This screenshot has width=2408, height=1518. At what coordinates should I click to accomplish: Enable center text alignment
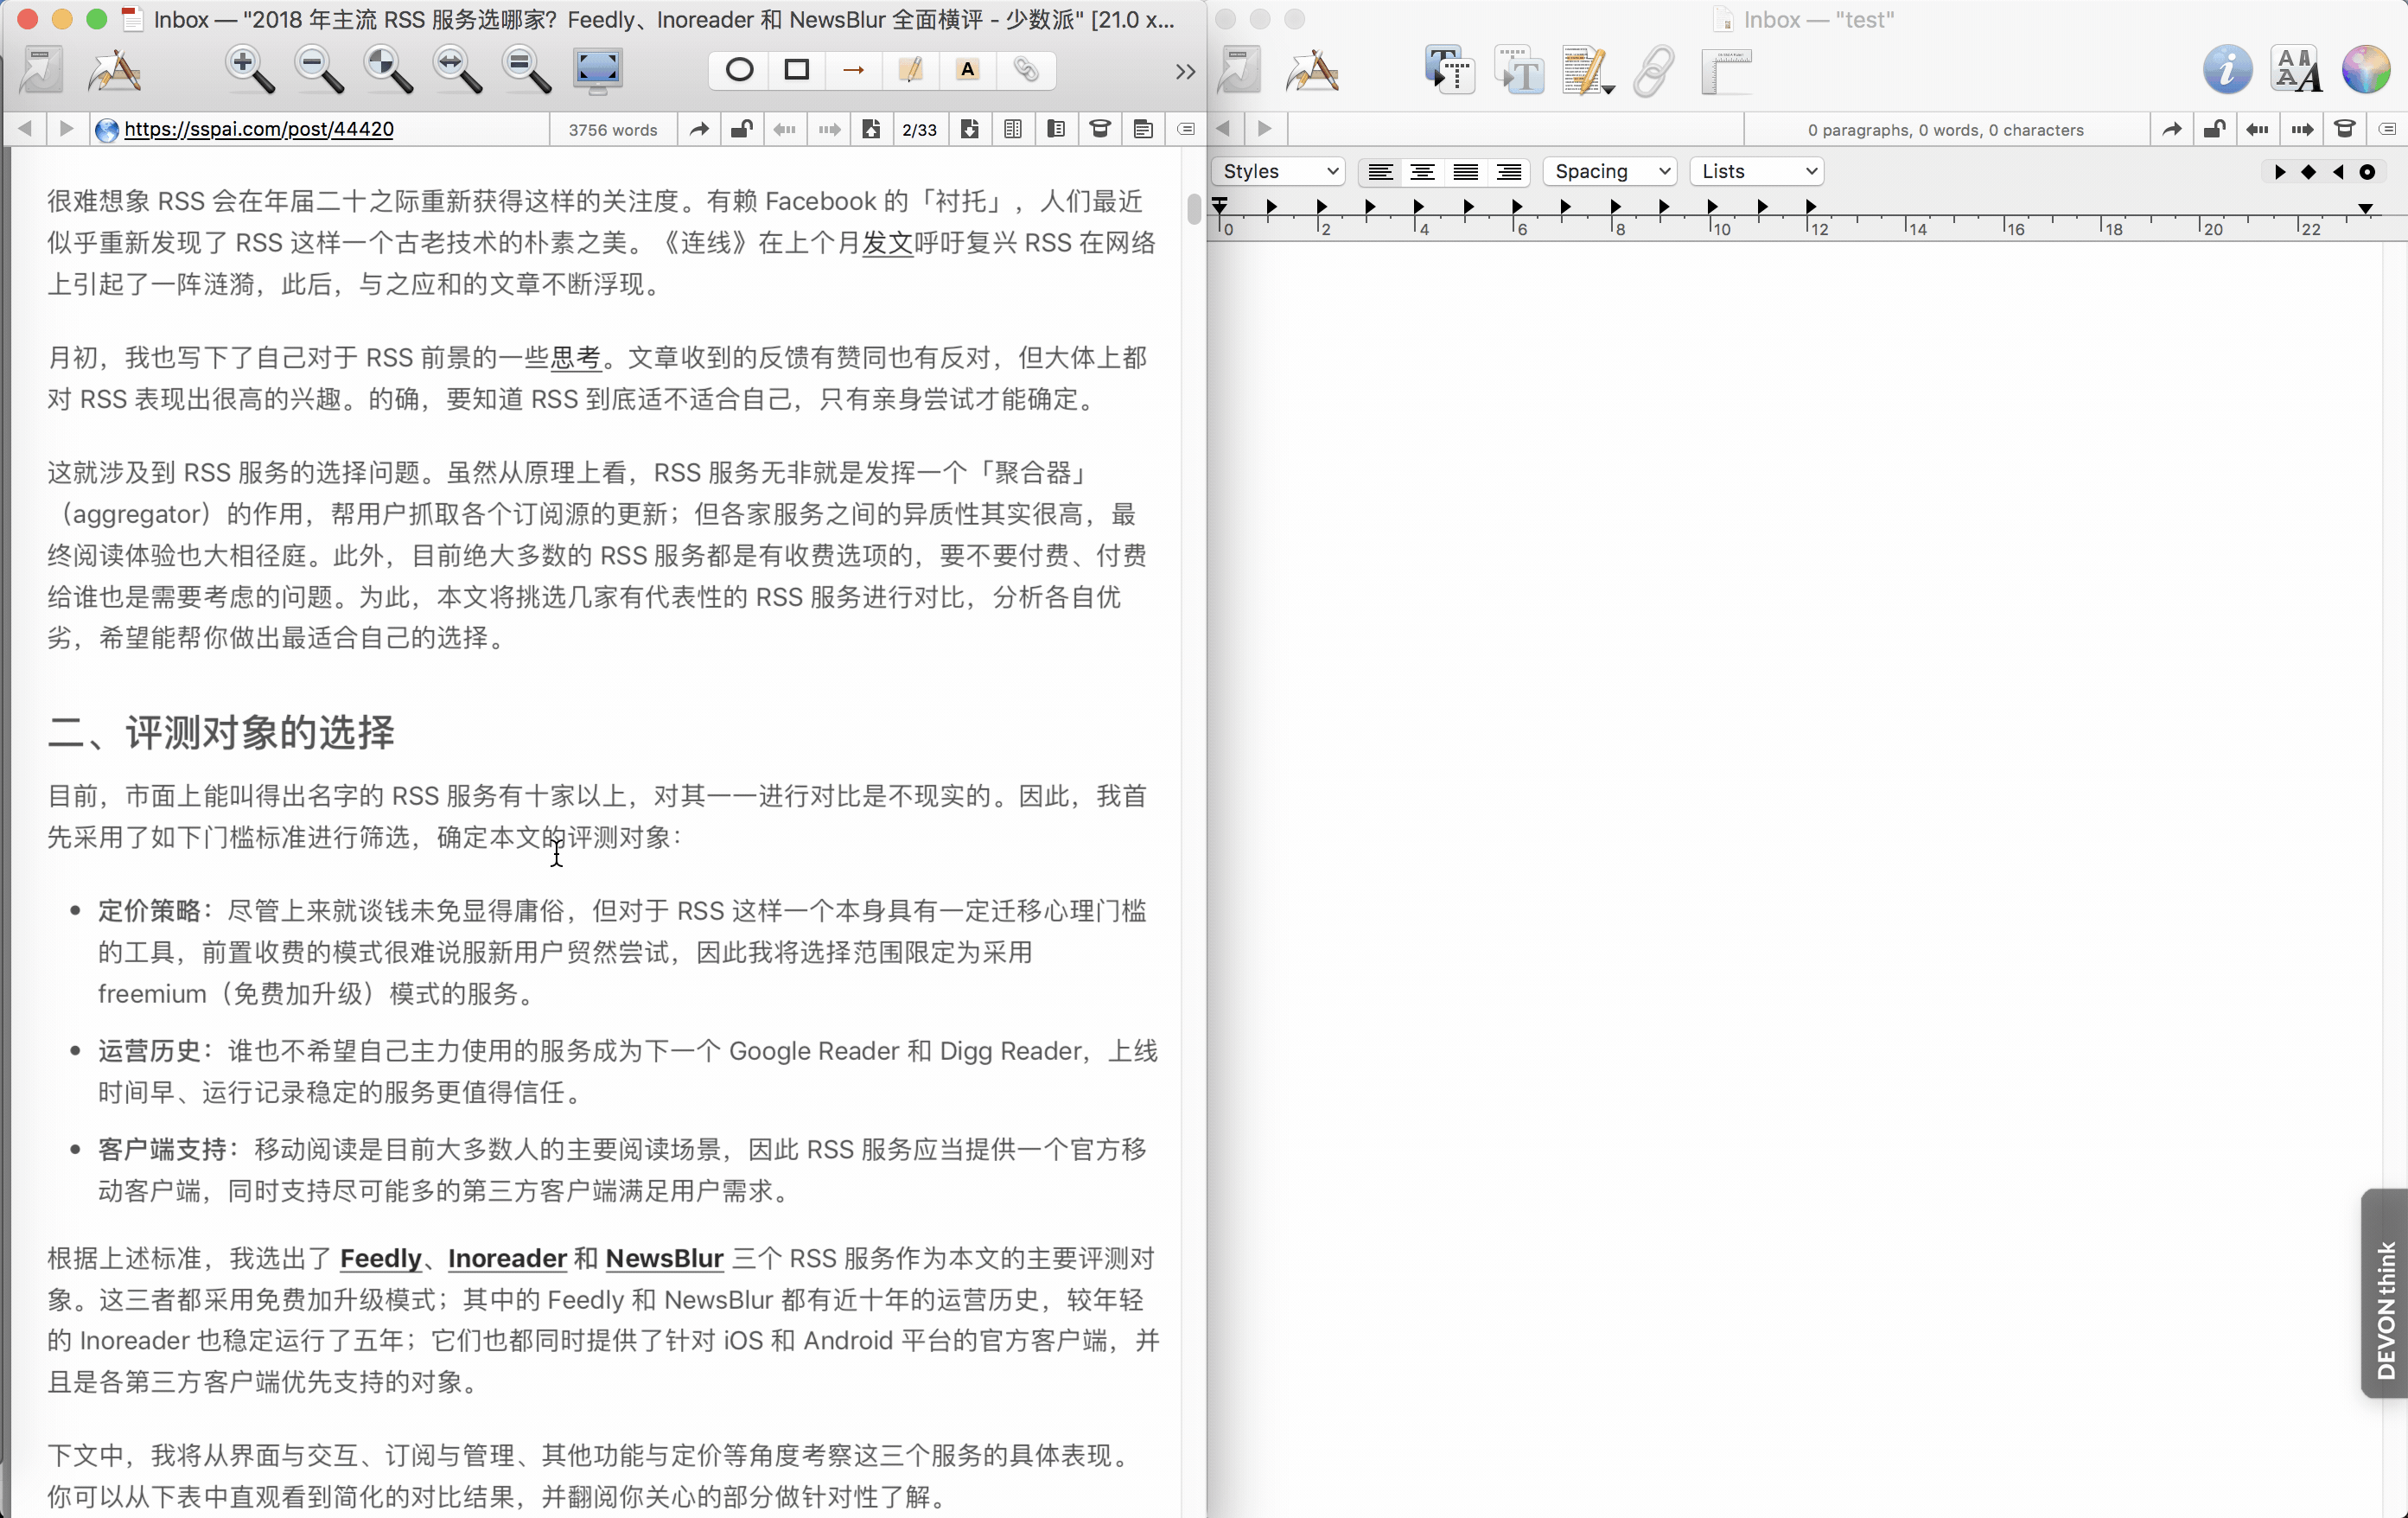tap(1422, 172)
